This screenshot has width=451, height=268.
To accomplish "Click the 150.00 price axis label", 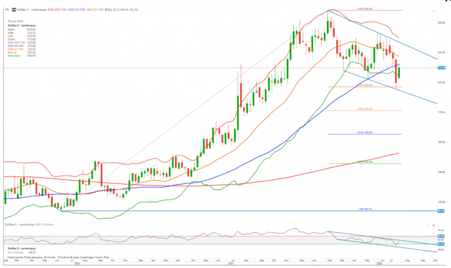I will (441, 142).
